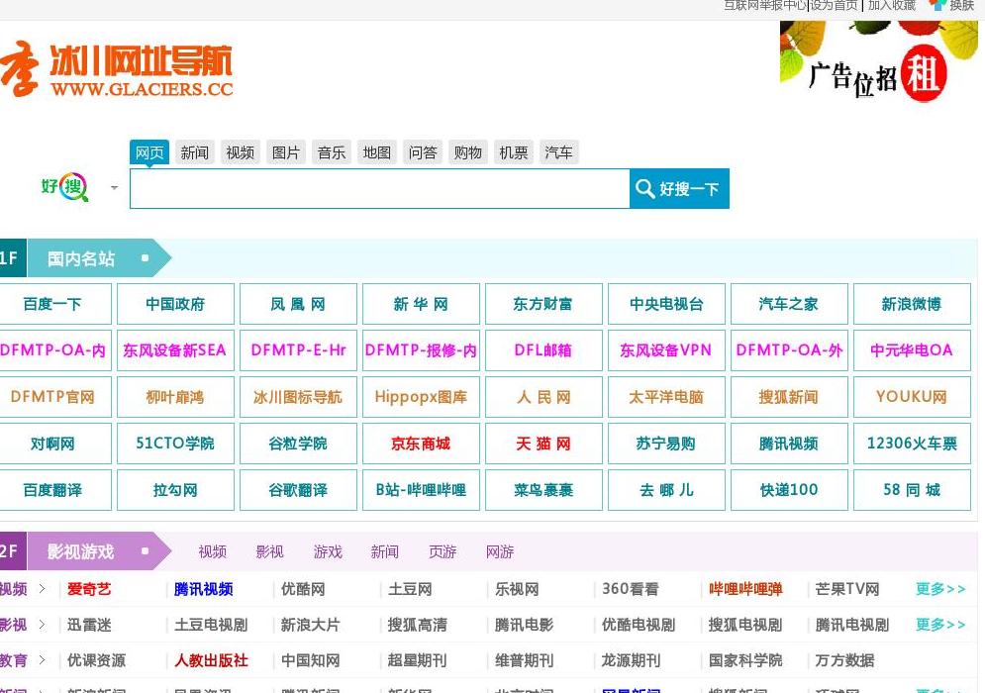Open the 京东商城 tile

point(421,444)
